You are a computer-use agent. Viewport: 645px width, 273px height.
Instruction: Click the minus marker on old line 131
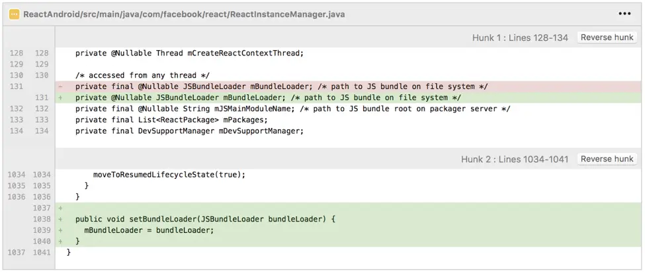coord(61,86)
